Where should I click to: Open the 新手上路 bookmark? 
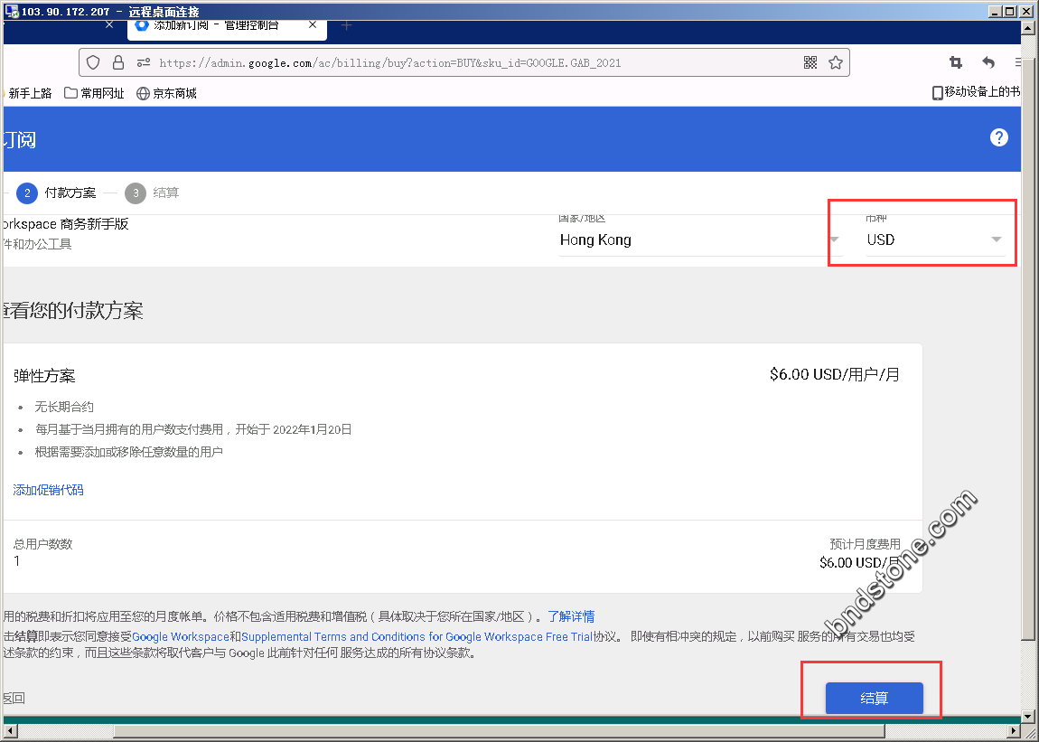click(26, 93)
